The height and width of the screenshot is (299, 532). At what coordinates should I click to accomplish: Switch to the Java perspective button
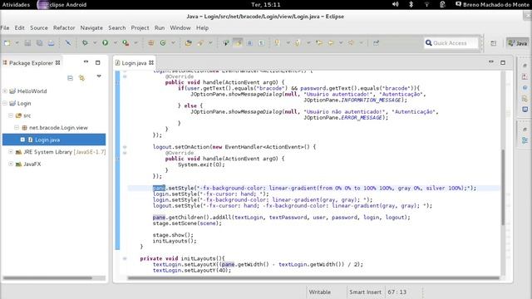point(518,43)
